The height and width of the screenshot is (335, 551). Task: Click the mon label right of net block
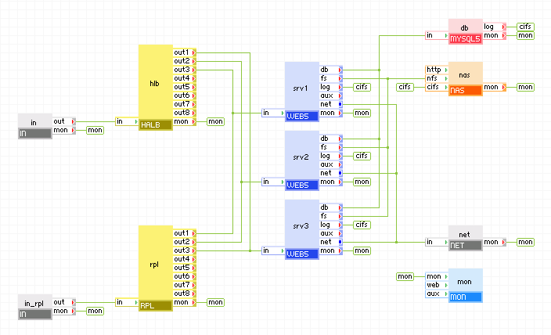point(524,242)
